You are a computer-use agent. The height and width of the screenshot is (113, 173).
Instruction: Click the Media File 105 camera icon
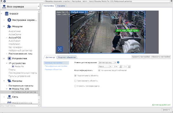[x=10, y=89]
